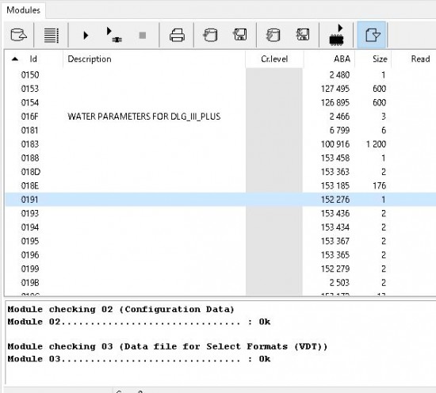Select module row 018E
The height and width of the screenshot is (393, 436).
[x=220, y=185]
